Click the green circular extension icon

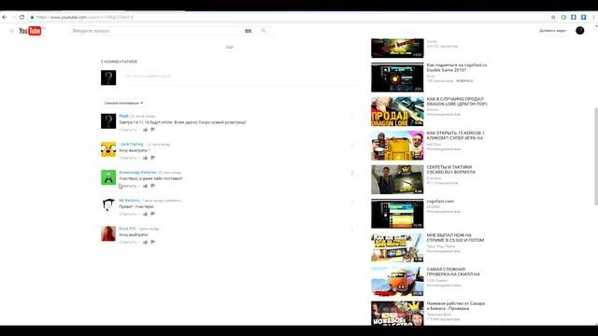[563, 17]
